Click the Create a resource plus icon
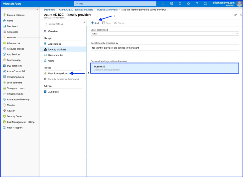The height and width of the screenshot is (177, 243). (x=4, y=15)
